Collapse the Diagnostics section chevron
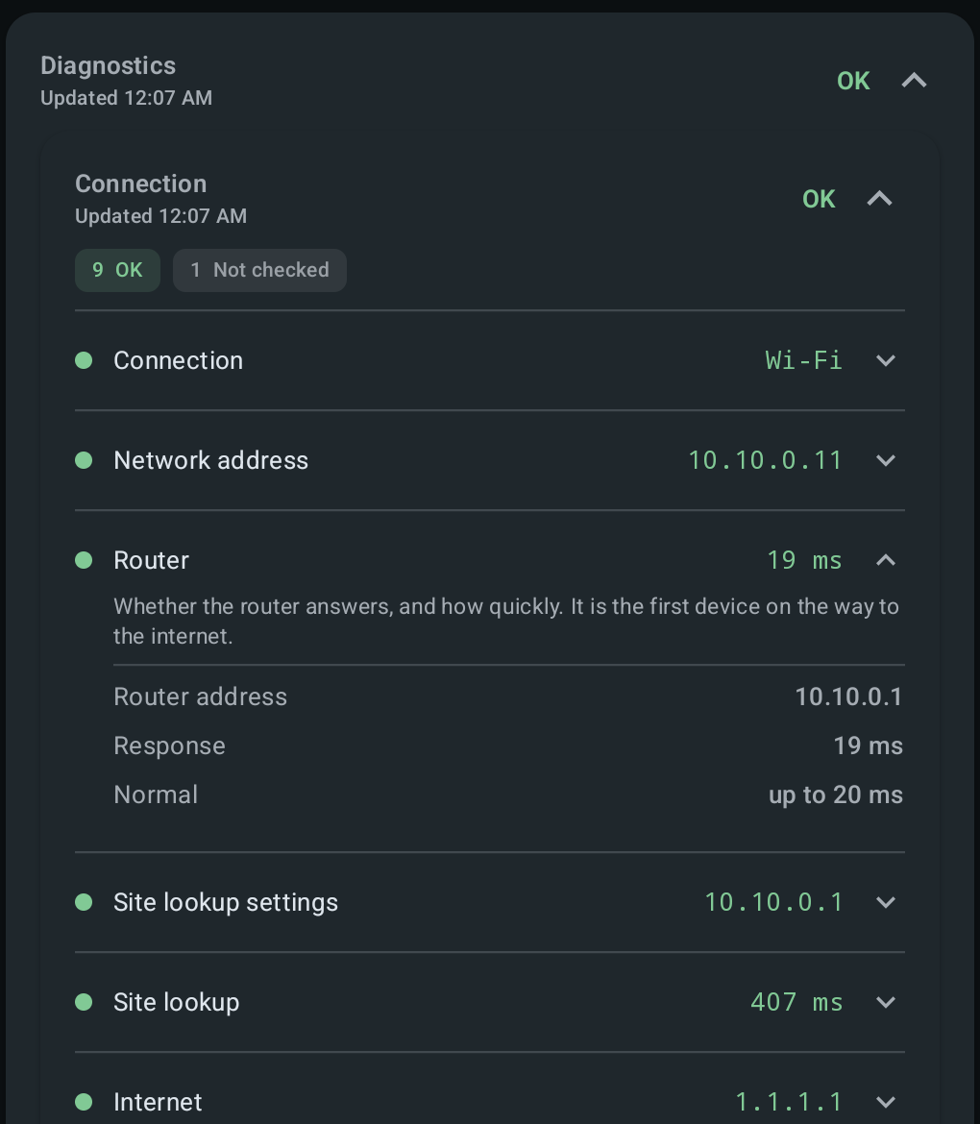 point(914,81)
